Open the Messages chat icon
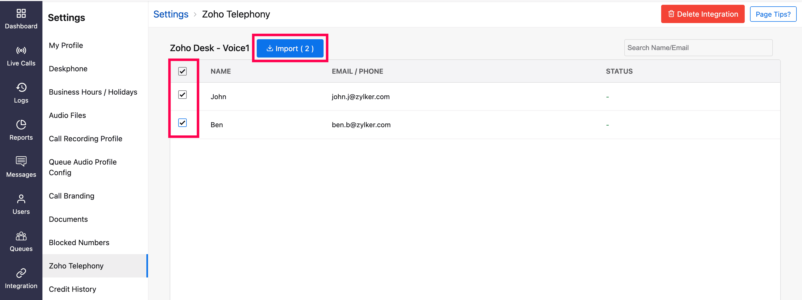Image resolution: width=802 pixels, height=300 pixels. 21,161
